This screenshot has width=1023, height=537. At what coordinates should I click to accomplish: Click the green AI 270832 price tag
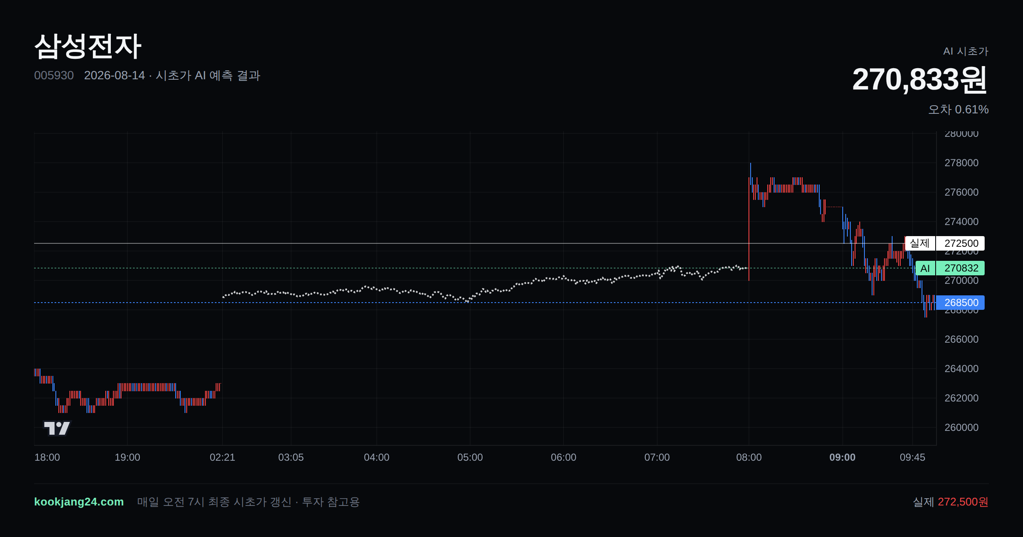(950, 268)
